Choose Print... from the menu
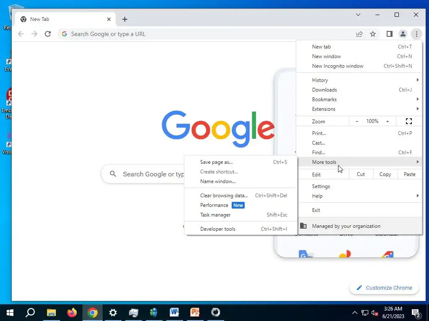The height and width of the screenshot is (321, 429). tap(359, 133)
